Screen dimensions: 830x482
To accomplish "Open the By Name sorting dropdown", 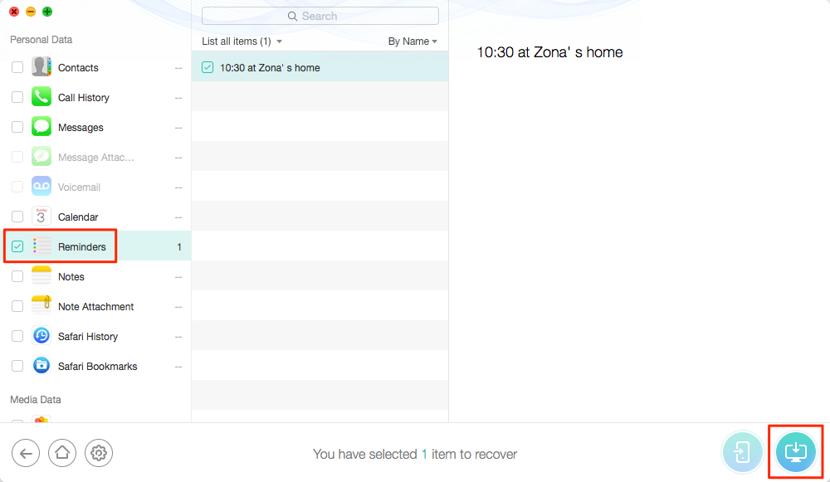I will [x=413, y=41].
